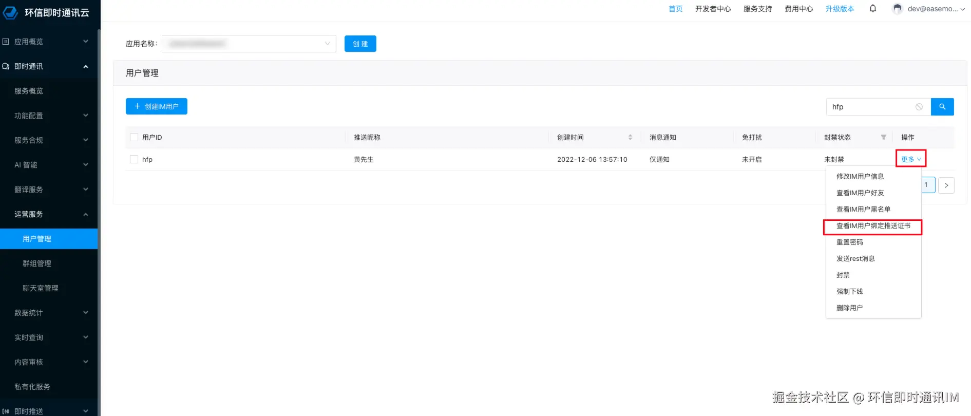Click the 创建IM用户 button

[157, 106]
